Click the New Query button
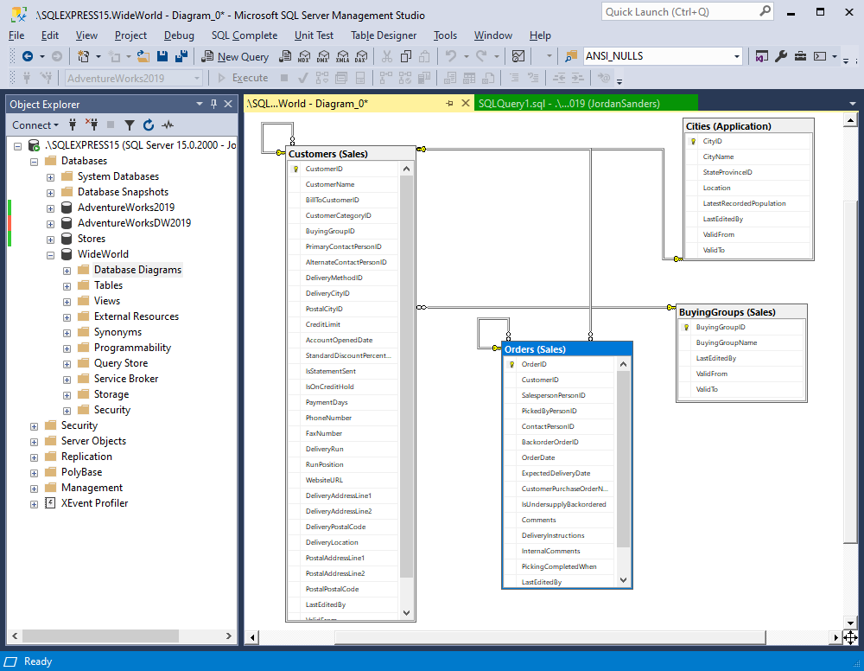The height and width of the screenshot is (671, 864). coord(235,56)
